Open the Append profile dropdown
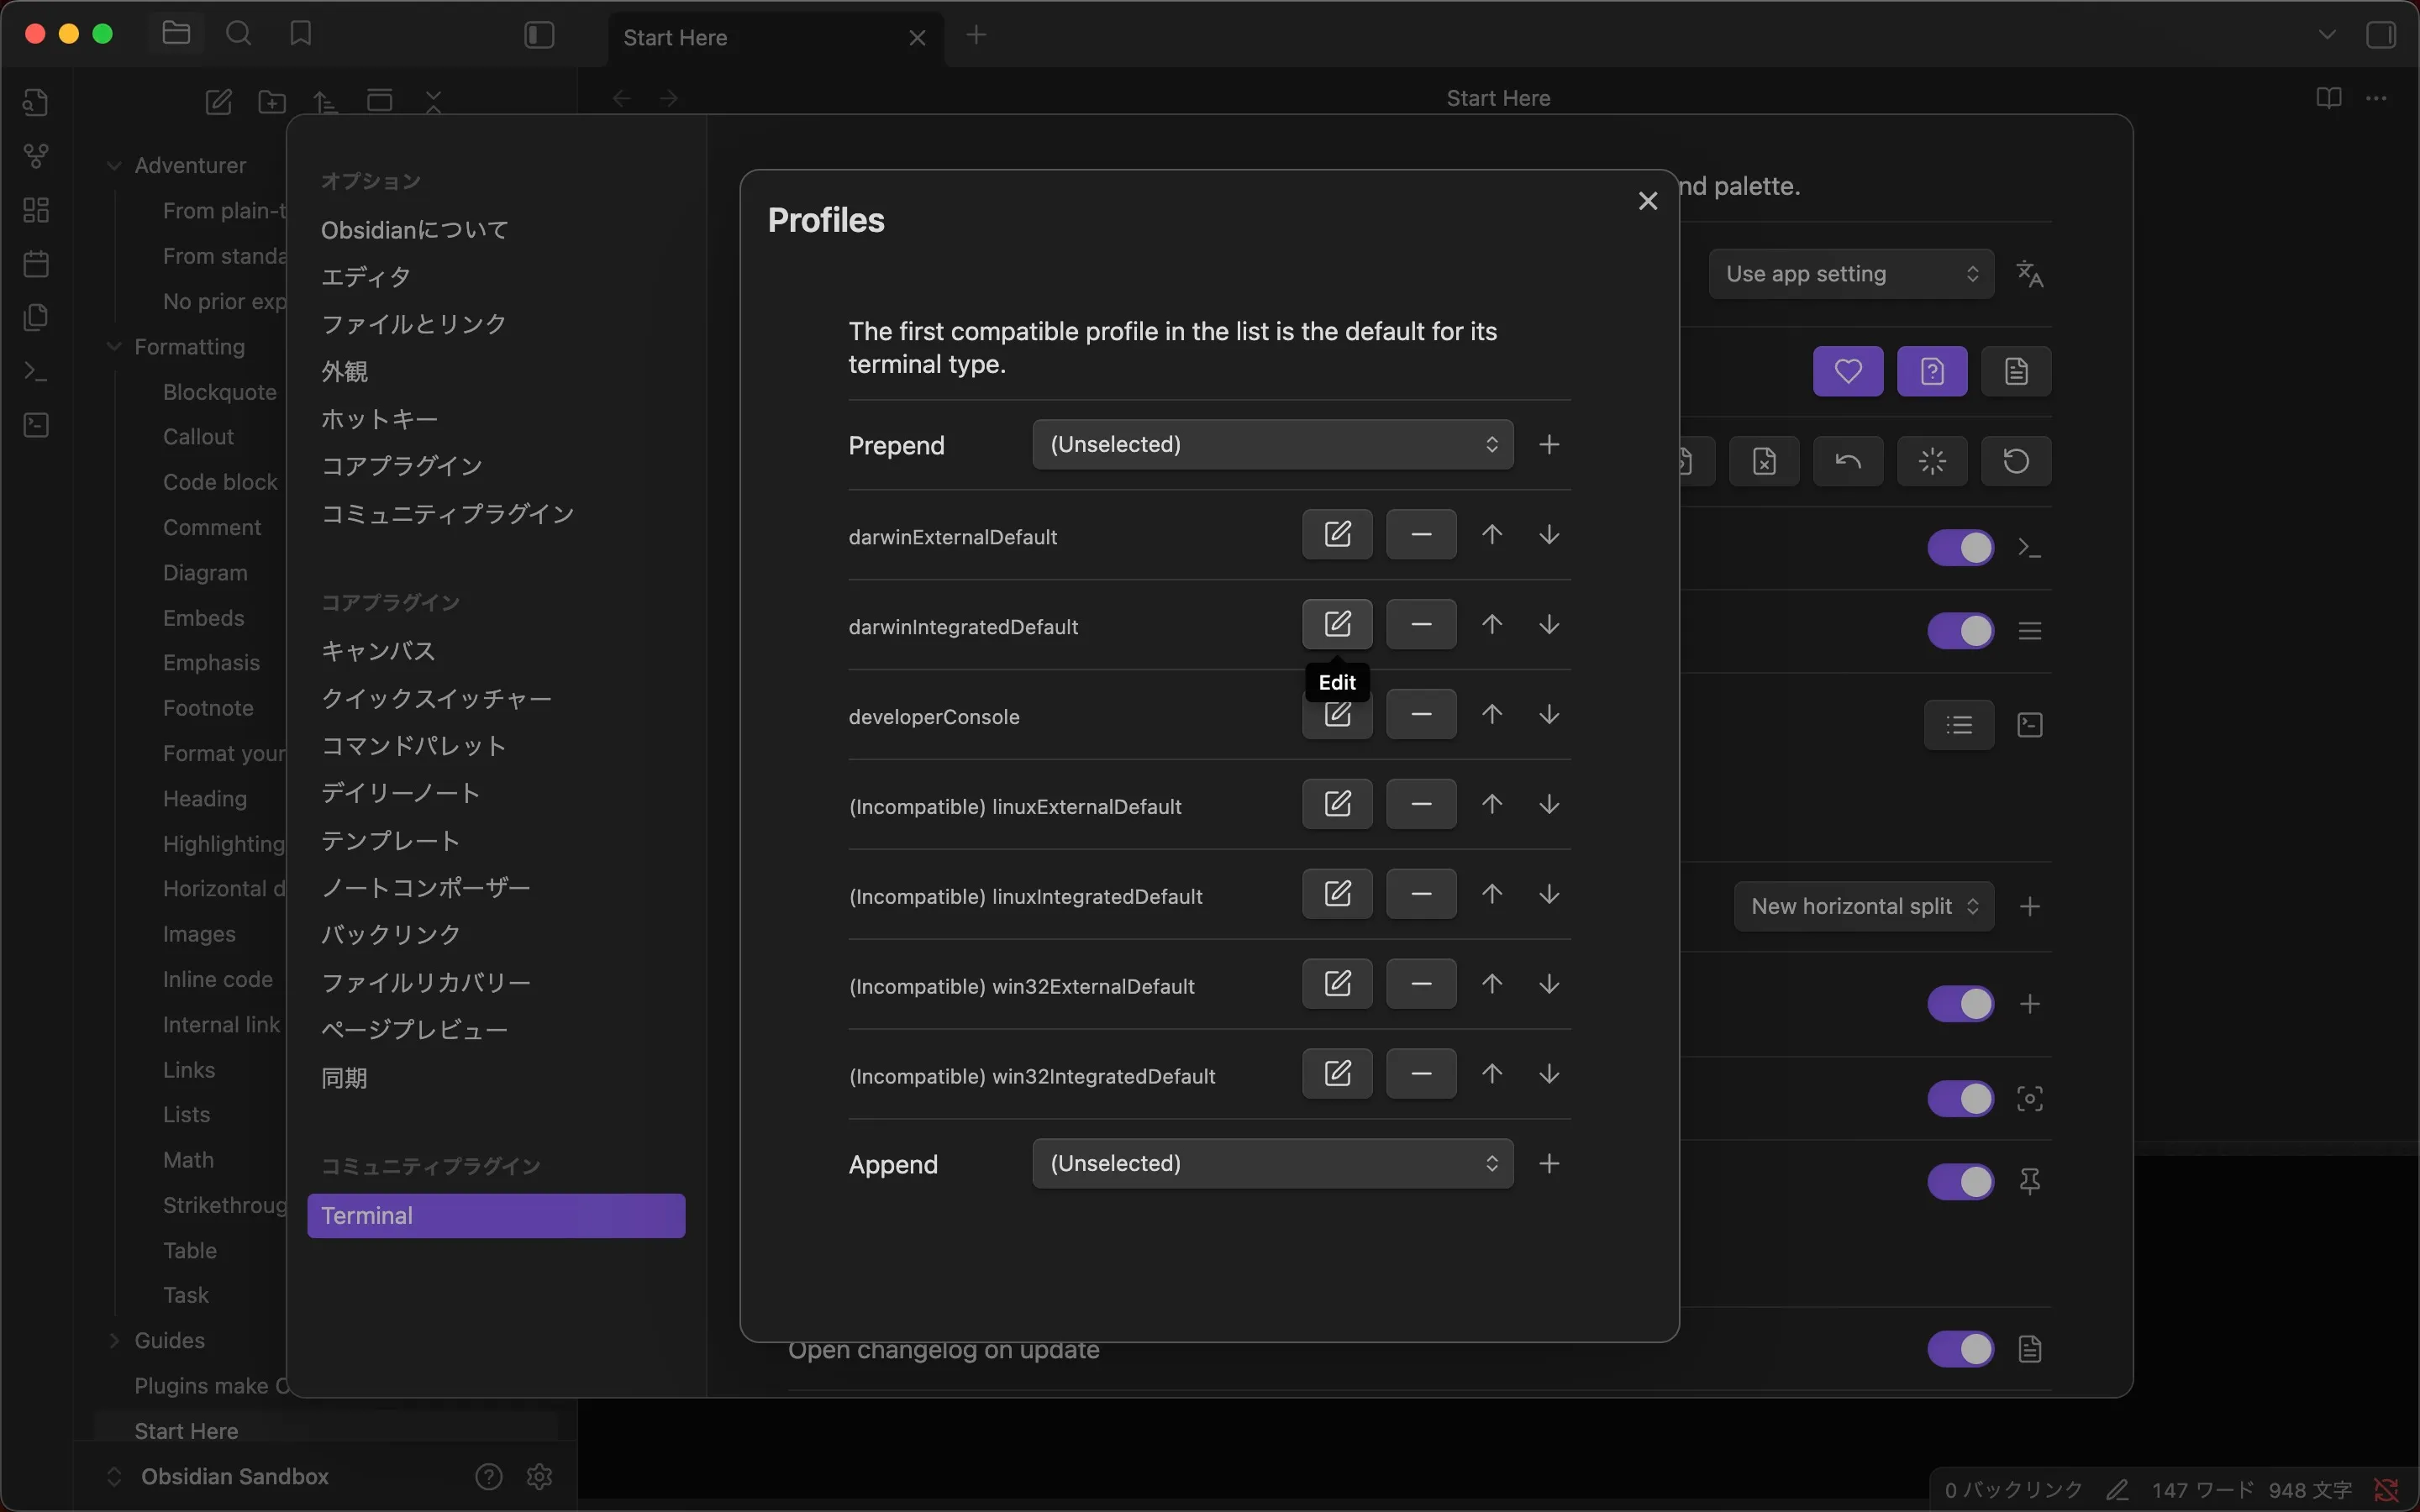 pyautogui.click(x=1272, y=1163)
